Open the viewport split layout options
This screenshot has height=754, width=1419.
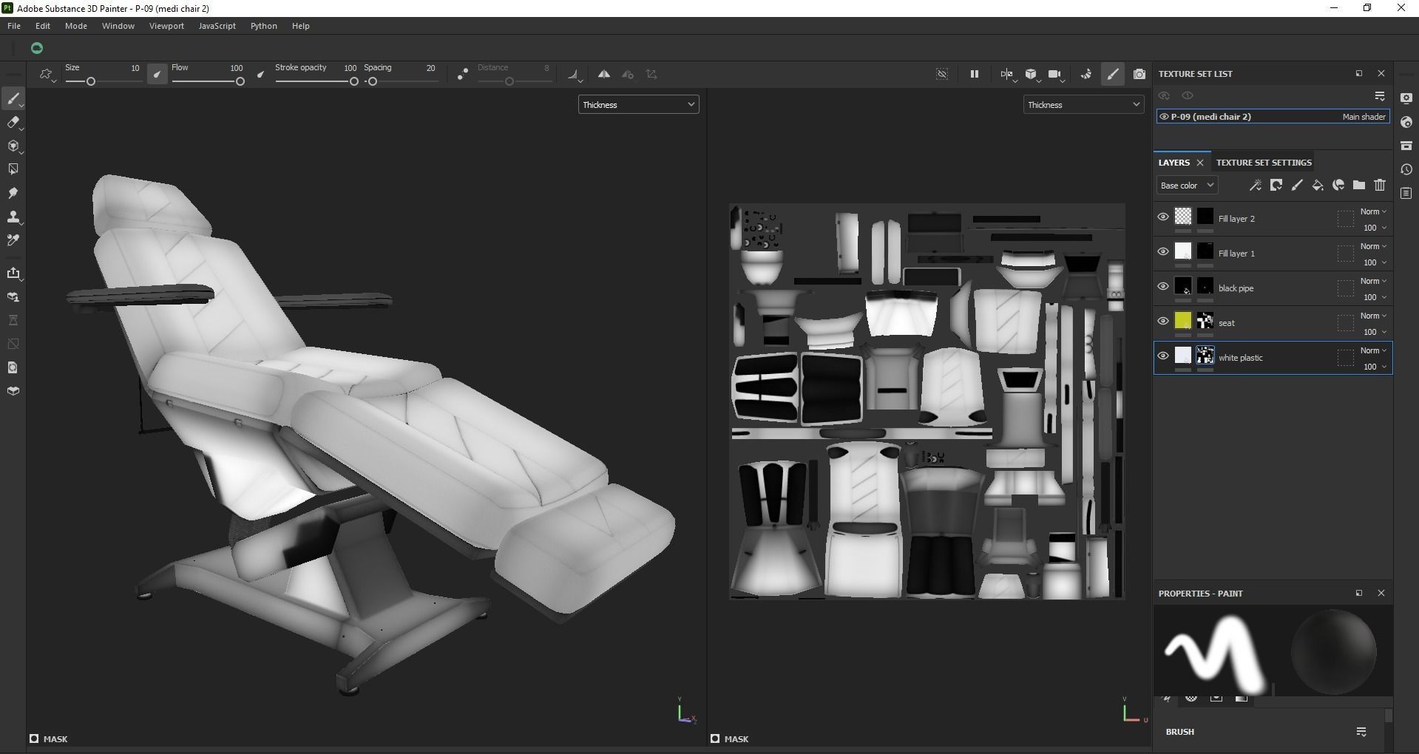coord(1007,74)
